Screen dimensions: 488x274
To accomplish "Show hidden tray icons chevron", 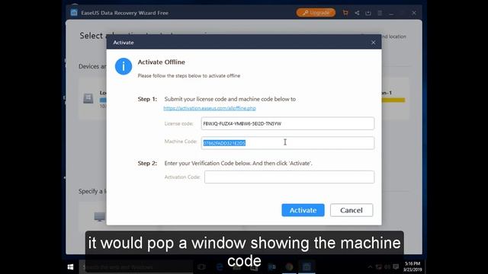I will click(x=370, y=267).
